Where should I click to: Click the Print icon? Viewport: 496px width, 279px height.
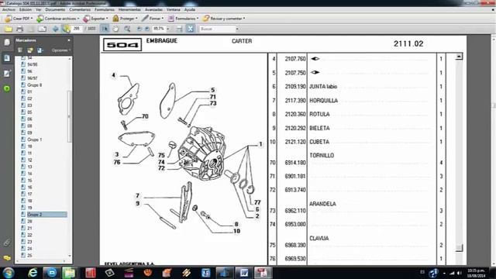pyautogui.click(x=19, y=29)
